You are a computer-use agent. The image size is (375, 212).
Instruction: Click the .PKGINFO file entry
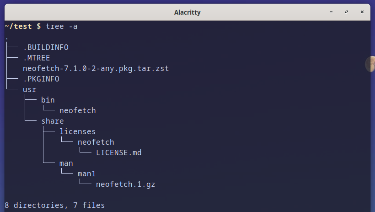click(41, 79)
